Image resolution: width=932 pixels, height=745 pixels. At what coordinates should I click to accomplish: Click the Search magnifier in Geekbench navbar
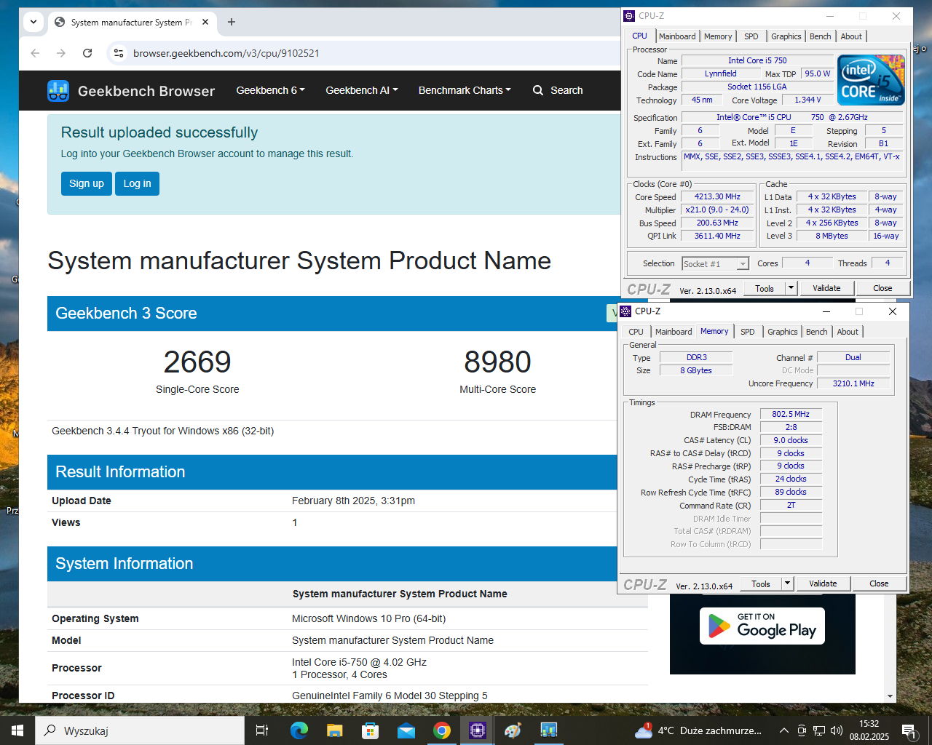click(538, 90)
